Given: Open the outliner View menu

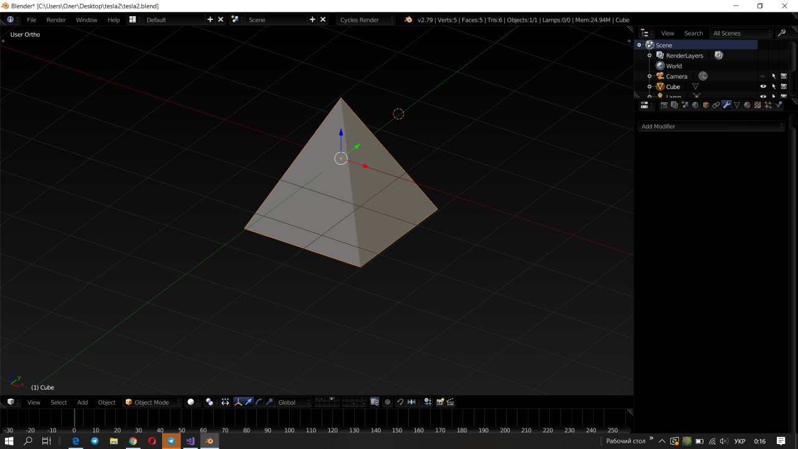Looking at the screenshot, I should point(668,33).
